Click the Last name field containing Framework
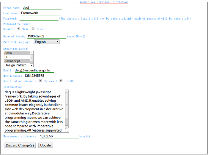This screenshot has width=208, height=155. click(x=40, y=13)
